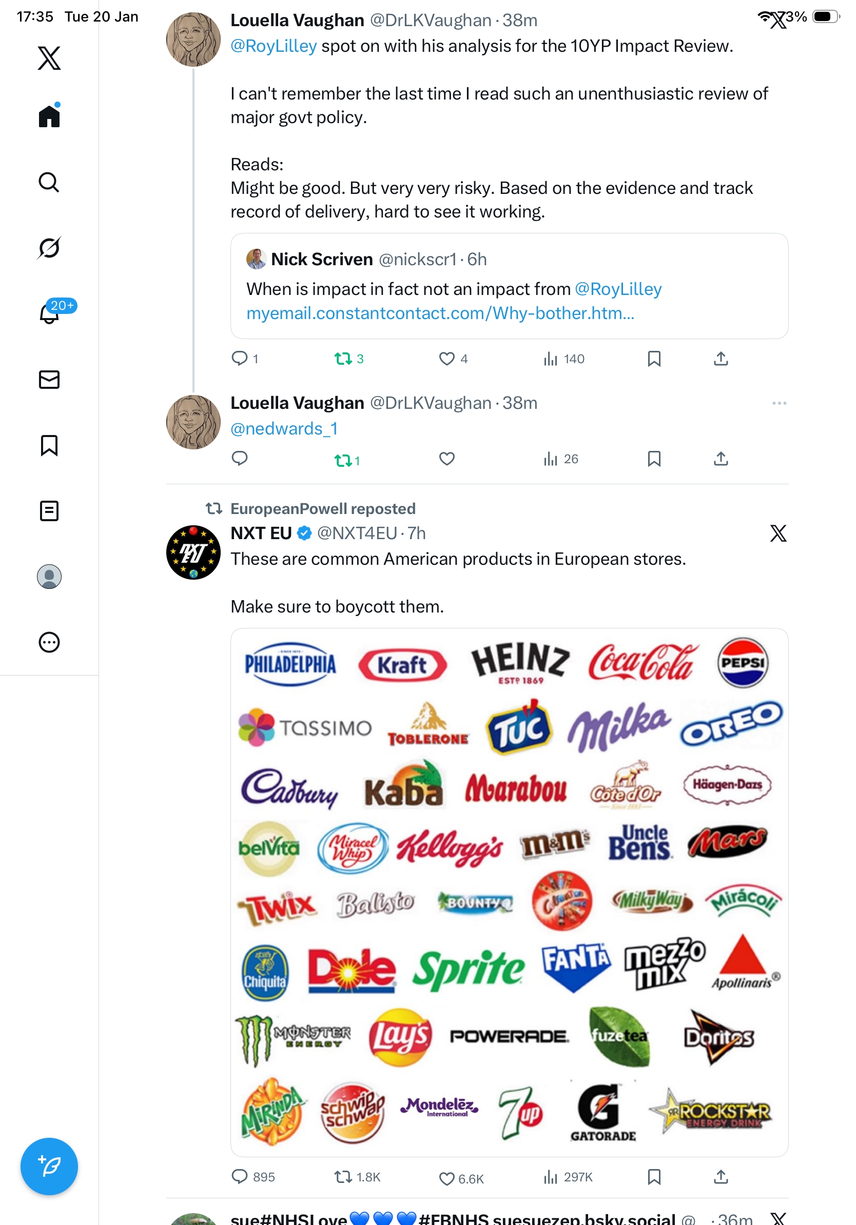Image resolution: width=856 pixels, height=1225 pixels.
Task: Open the More options circle in sidebar
Action: coord(49,642)
